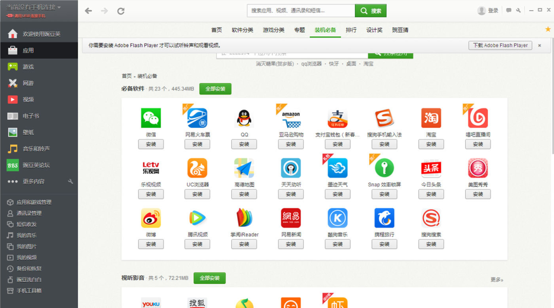
Task: Open the Amazon shopping app icon
Action: click(x=291, y=119)
